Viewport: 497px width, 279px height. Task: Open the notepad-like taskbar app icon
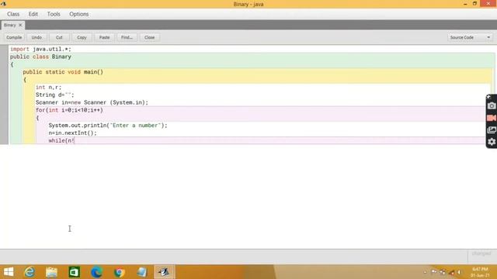pos(141,272)
